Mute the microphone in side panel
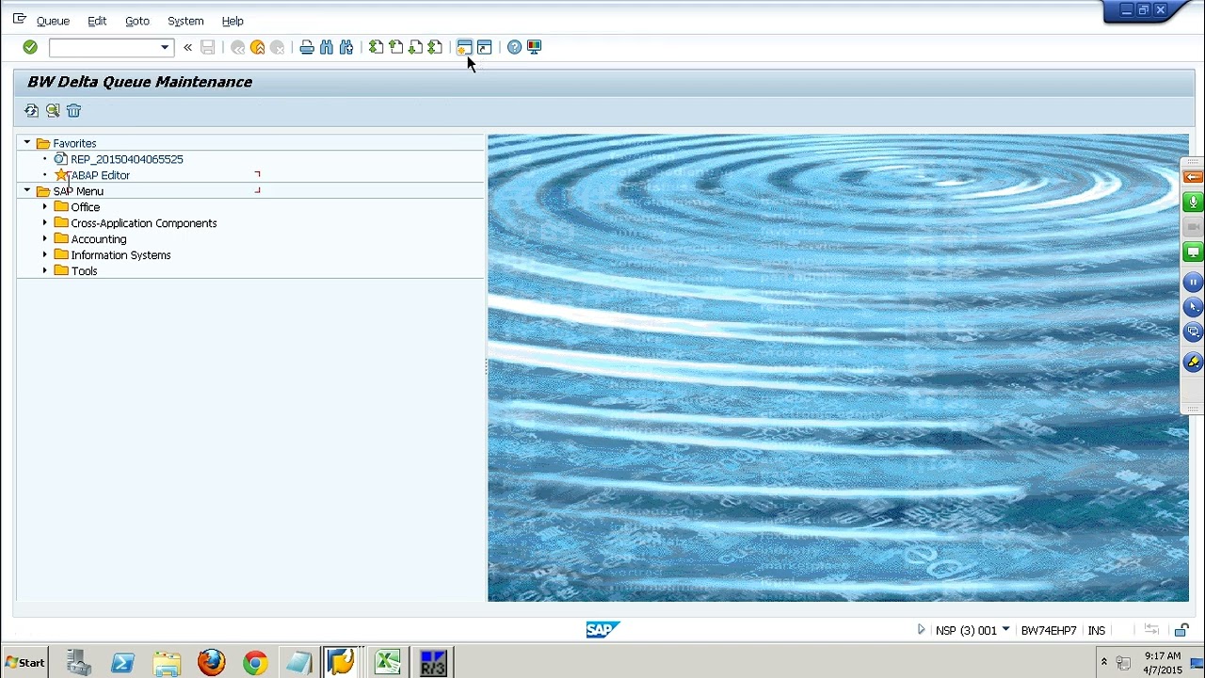 pos(1193,202)
